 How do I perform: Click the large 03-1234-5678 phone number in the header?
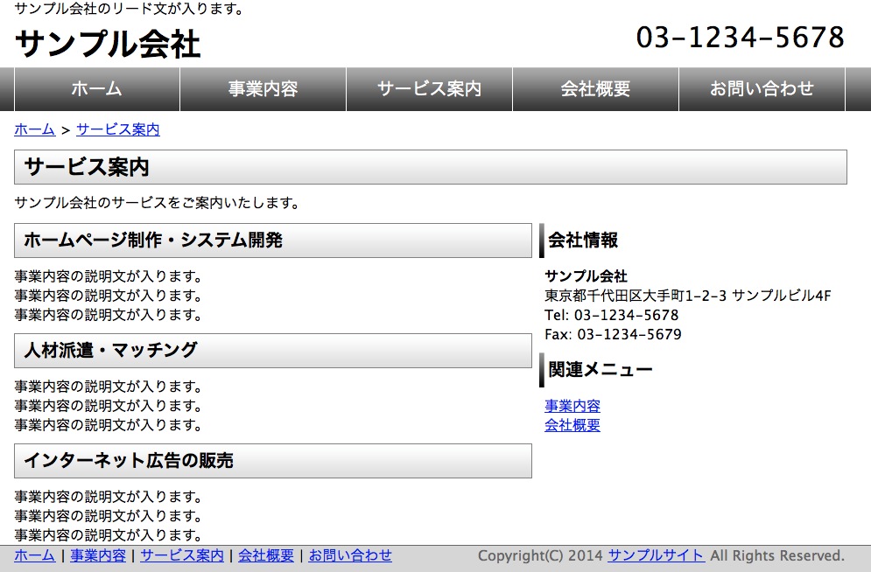point(740,38)
